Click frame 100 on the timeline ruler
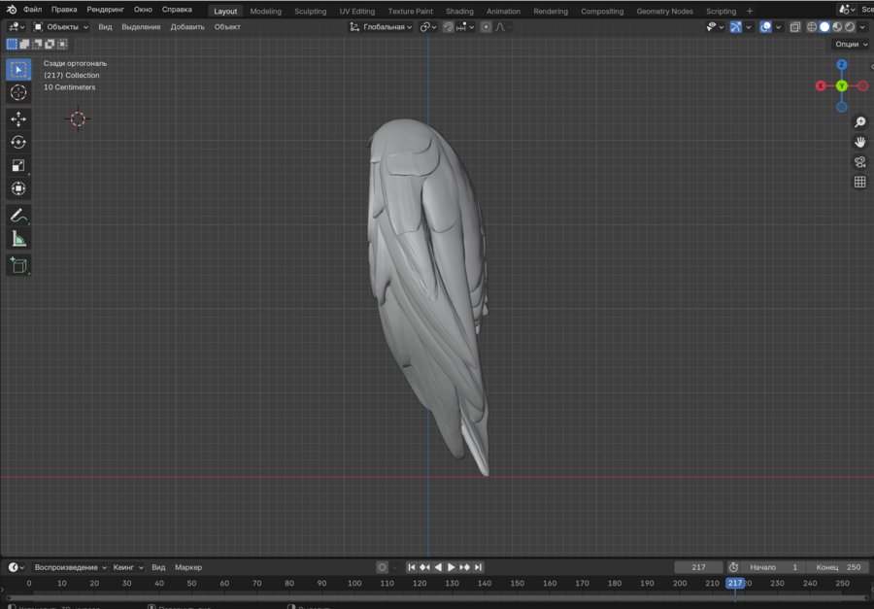874x609 pixels. [354, 584]
